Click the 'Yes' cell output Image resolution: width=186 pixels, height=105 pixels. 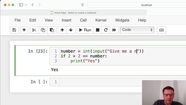[55, 70]
